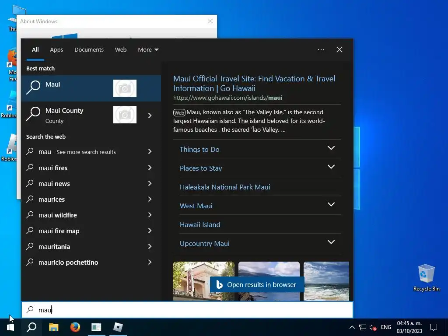
Task: Expand arrow next to 'mau' suggestion
Action: [x=150, y=151]
